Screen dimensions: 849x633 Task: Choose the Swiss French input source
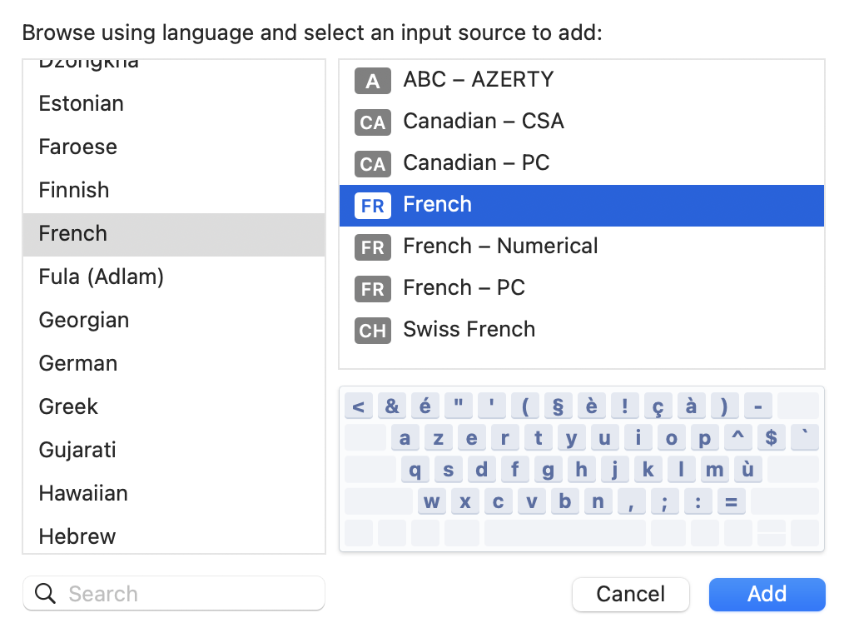pos(469,330)
